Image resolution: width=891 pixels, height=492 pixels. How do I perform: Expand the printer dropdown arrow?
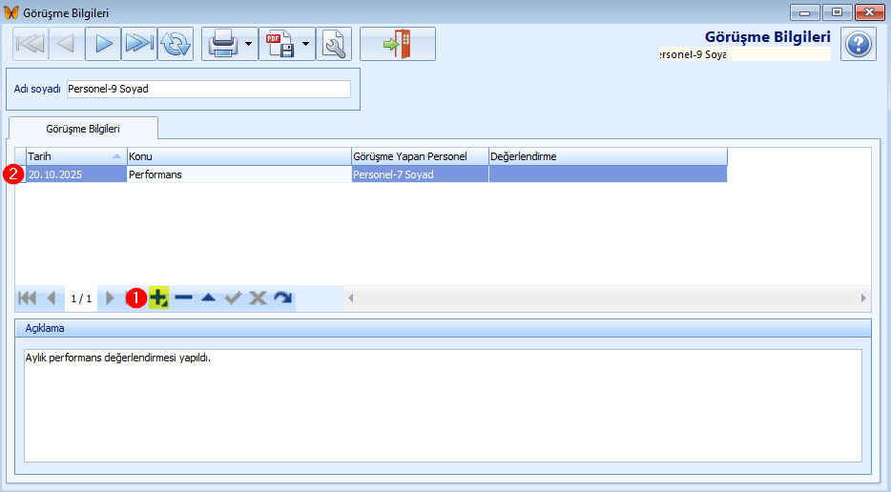pos(248,44)
